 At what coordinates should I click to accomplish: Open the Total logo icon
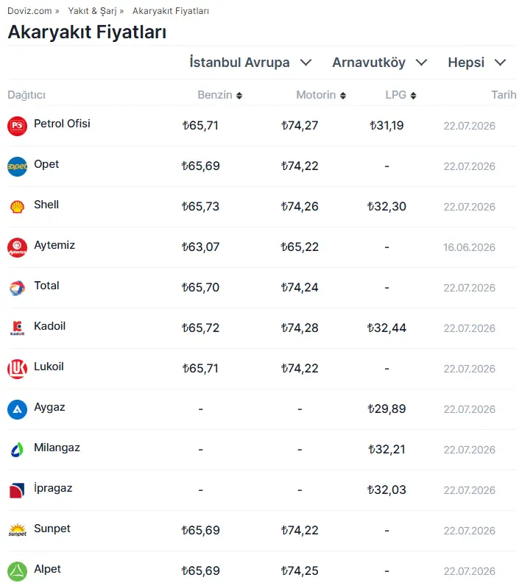(17, 288)
